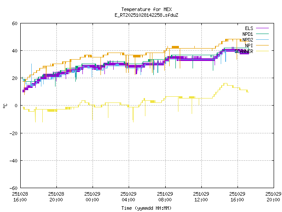Click the NPI legend label
Image resolution: width=282 pixels, height=212 pixels.
249,45
